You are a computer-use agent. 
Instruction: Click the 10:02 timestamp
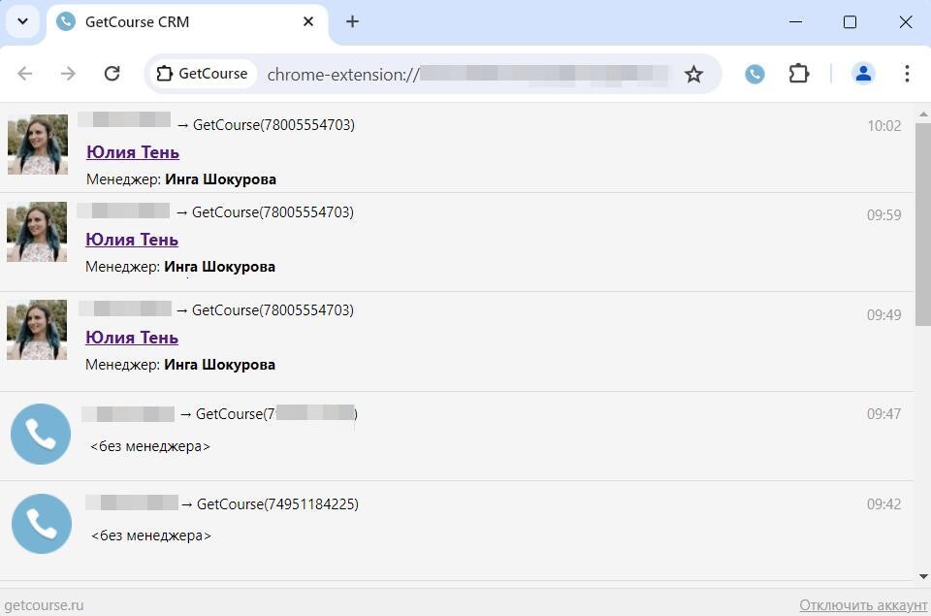click(884, 126)
